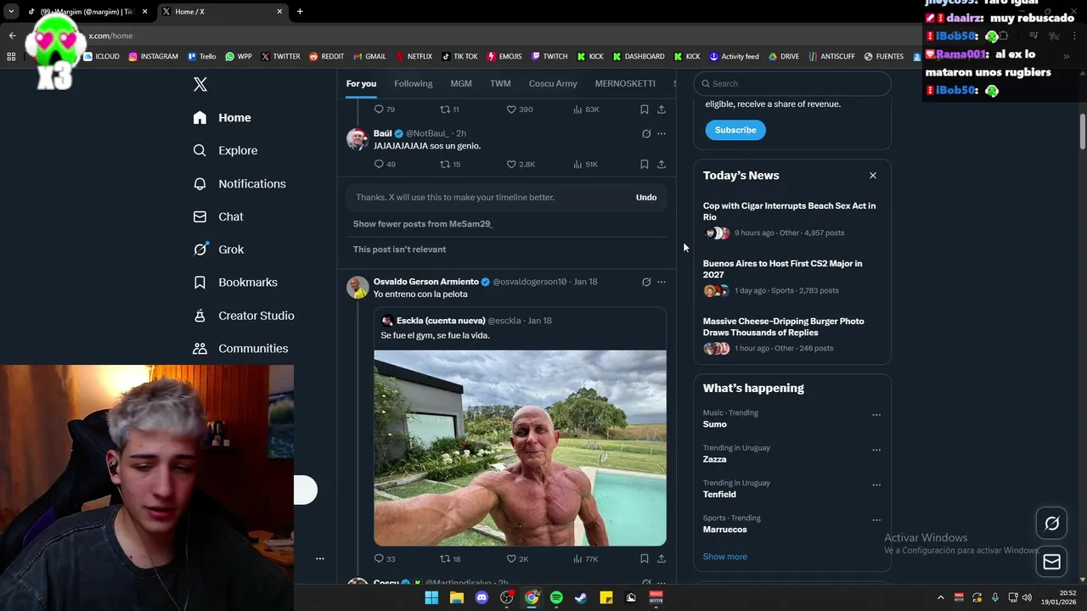The height and width of the screenshot is (611, 1087).
Task: Open Buenos Aires CS2 Major news item
Action: coord(792,277)
